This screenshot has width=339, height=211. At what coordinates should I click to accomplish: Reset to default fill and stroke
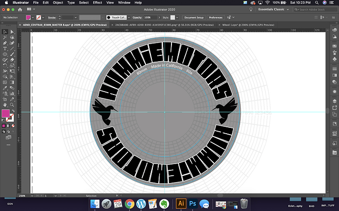[x=3, y=120]
